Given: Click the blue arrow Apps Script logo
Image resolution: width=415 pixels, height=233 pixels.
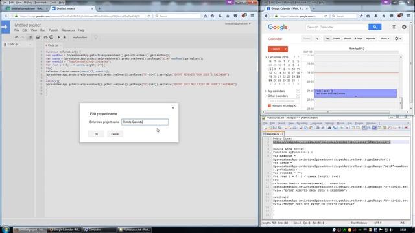Looking at the screenshot, I should pos(6,27).
